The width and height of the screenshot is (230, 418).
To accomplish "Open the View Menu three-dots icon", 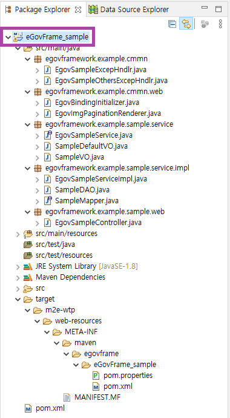I will pos(220,24).
